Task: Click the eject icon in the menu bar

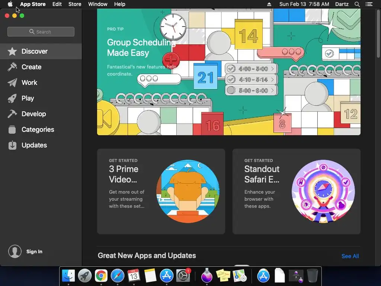Action: click(x=269, y=4)
